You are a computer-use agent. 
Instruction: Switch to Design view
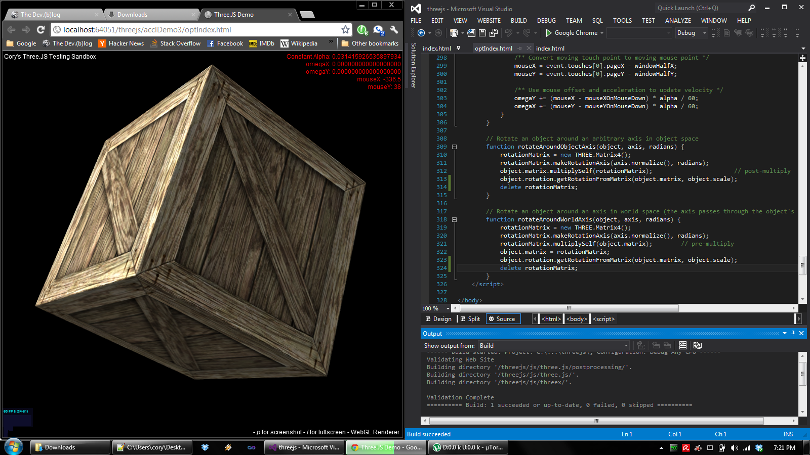[x=438, y=319]
